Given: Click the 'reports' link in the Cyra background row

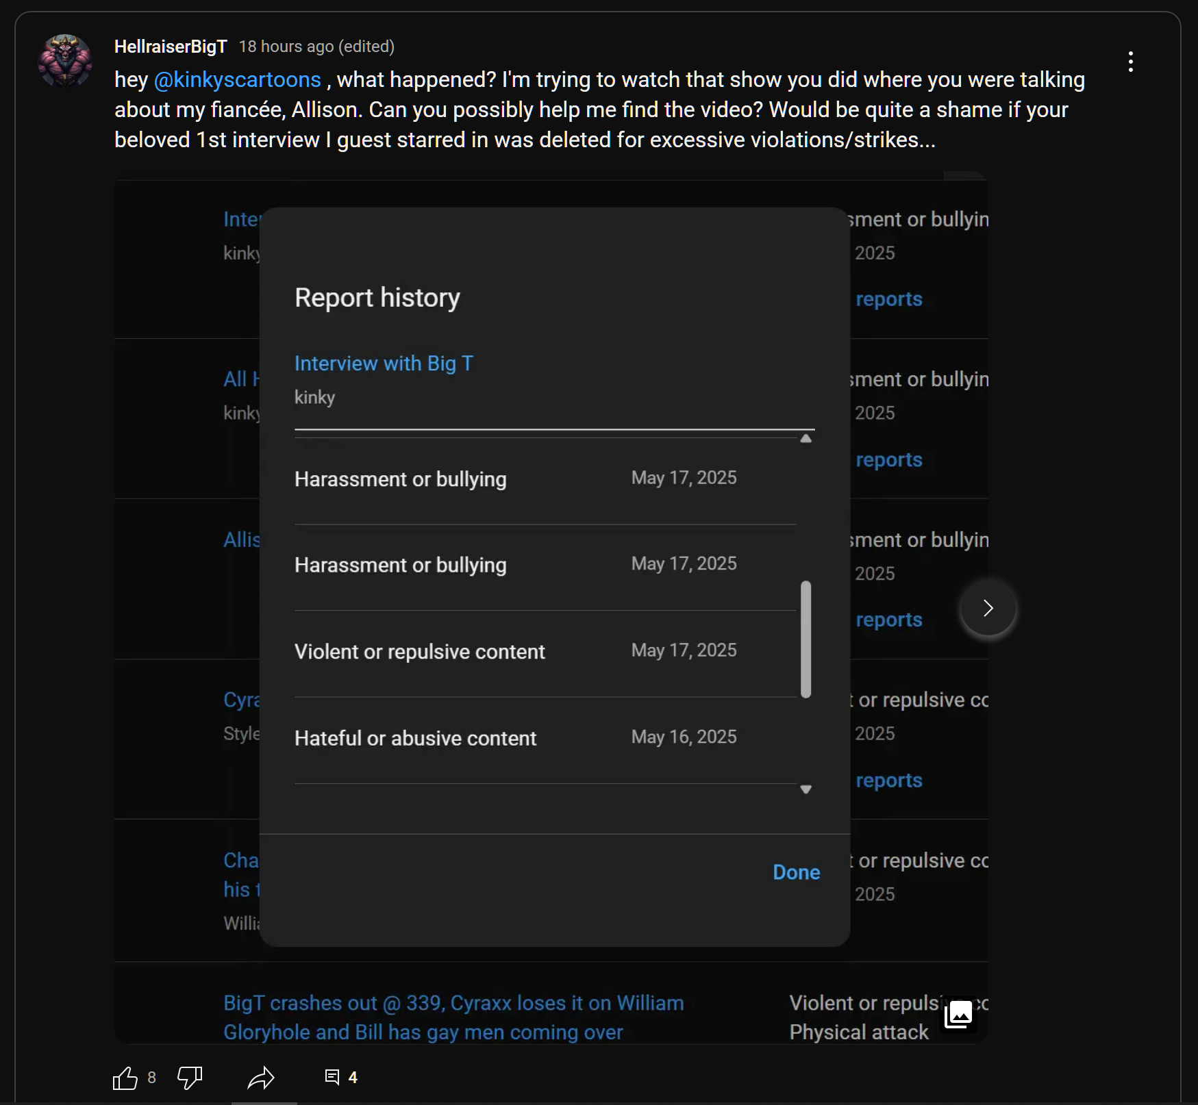Looking at the screenshot, I should tap(888, 780).
